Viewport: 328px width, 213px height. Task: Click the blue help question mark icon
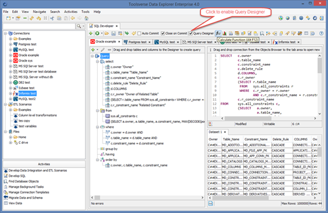pyautogui.click(x=322, y=33)
